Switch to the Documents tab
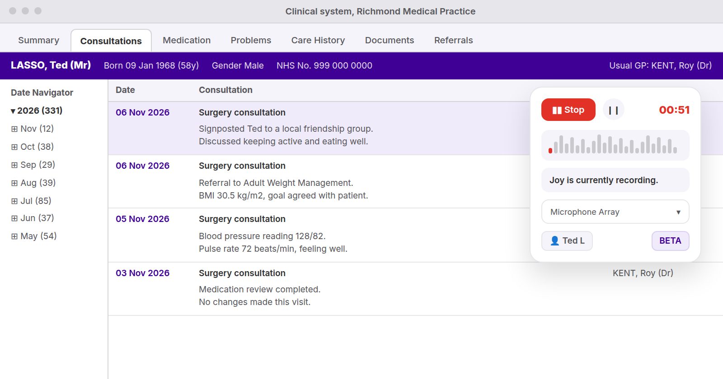The height and width of the screenshot is (379, 723). click(389, 40)
